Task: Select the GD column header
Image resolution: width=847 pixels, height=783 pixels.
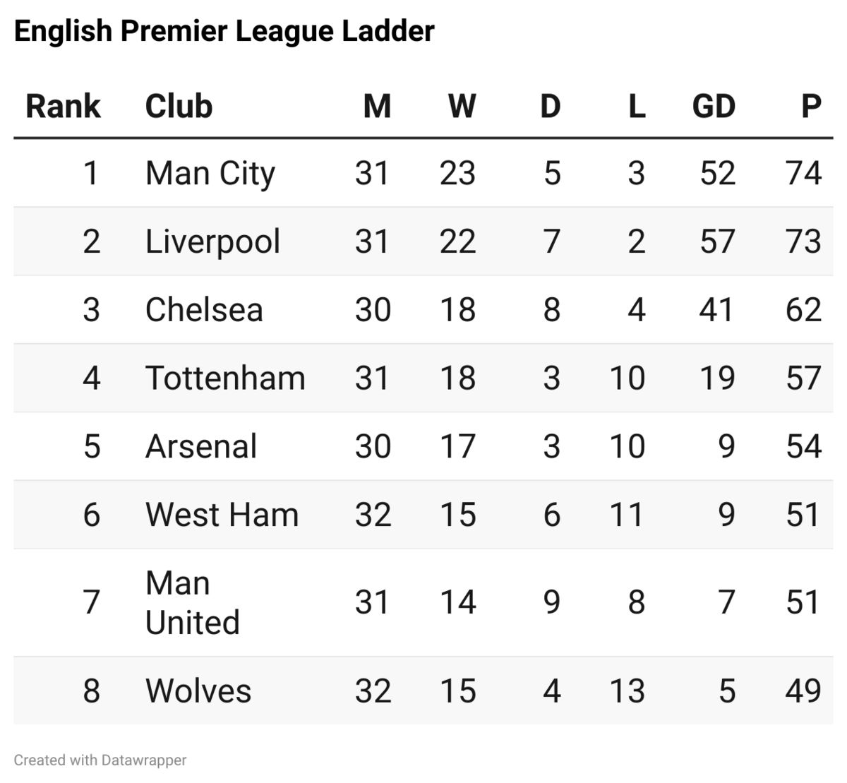Action: click(714, 107)
